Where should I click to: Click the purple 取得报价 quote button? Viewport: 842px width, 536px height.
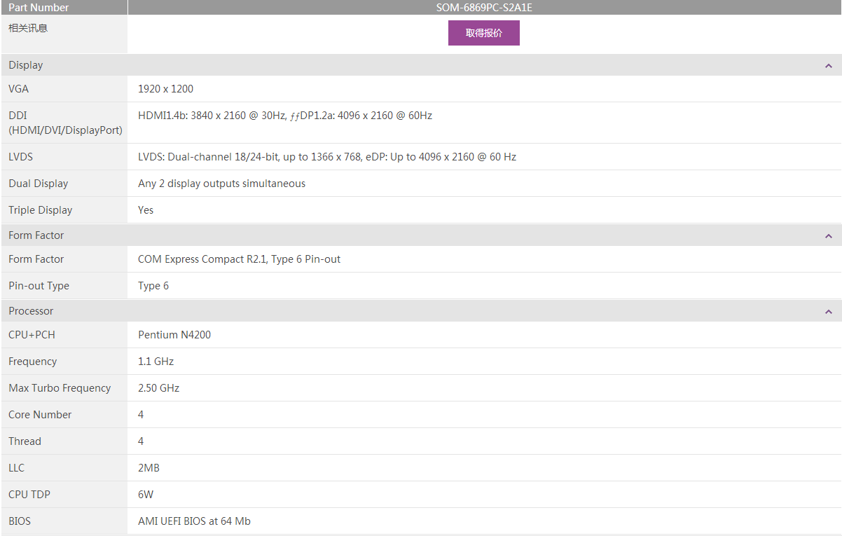click(x=484, y=33)
